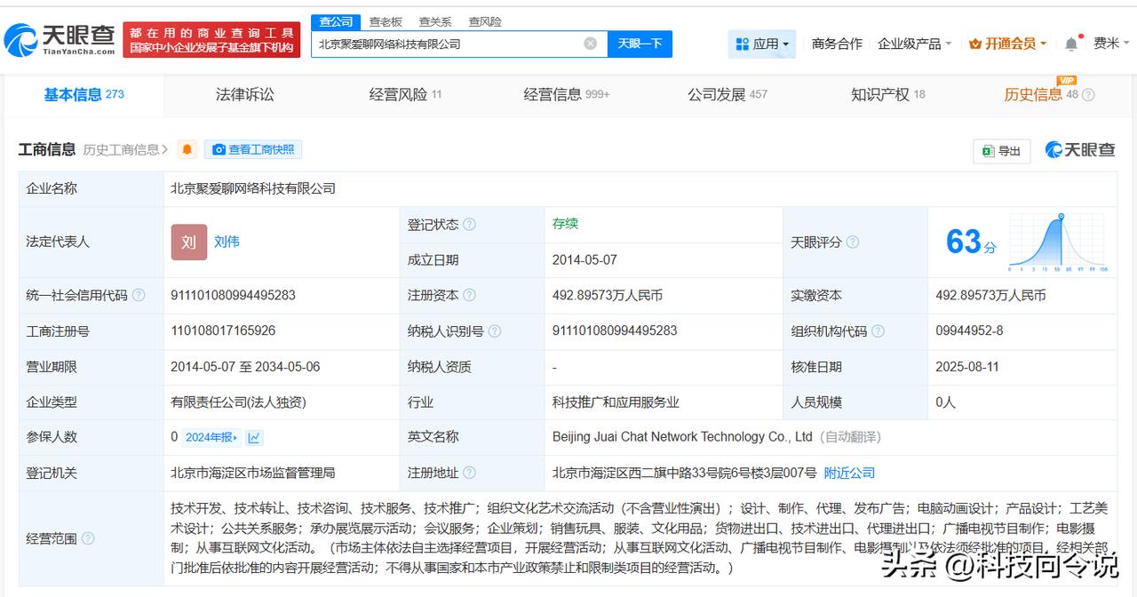Click credit code 911101080994495283 under 统一社会信用代码
The height and width of the screenshot is (597, 1137).
click(233, 295)
